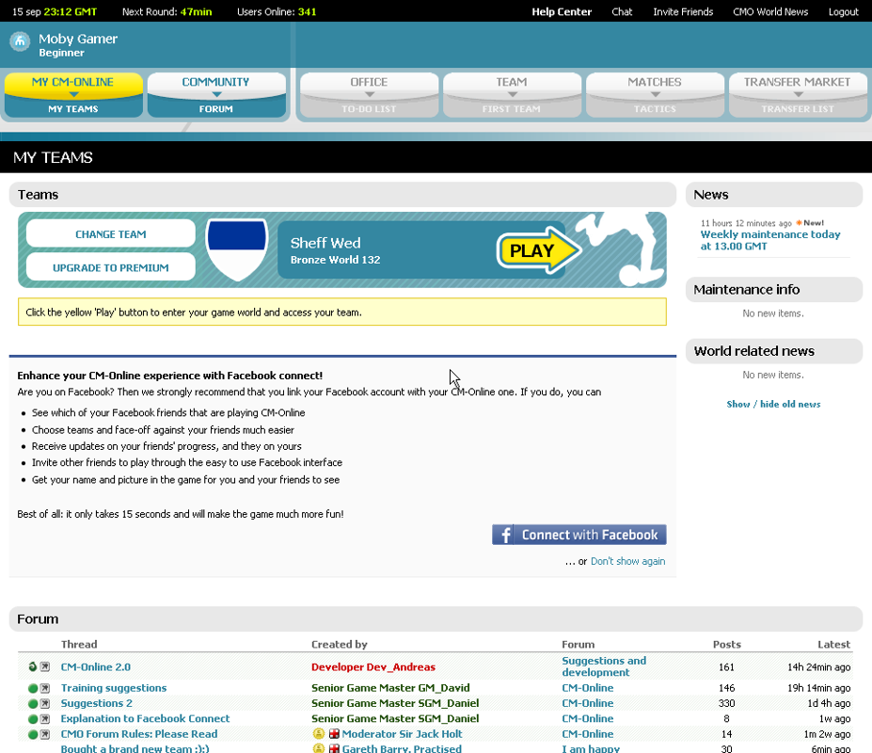Viewport: 872px width, 753px height.
Task: Click the Facebook 'f' icon on Connect button
Action: coord(505,534)
